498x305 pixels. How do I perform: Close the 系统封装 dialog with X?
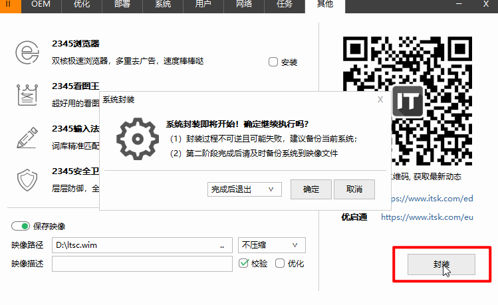[x=380, y=100]
